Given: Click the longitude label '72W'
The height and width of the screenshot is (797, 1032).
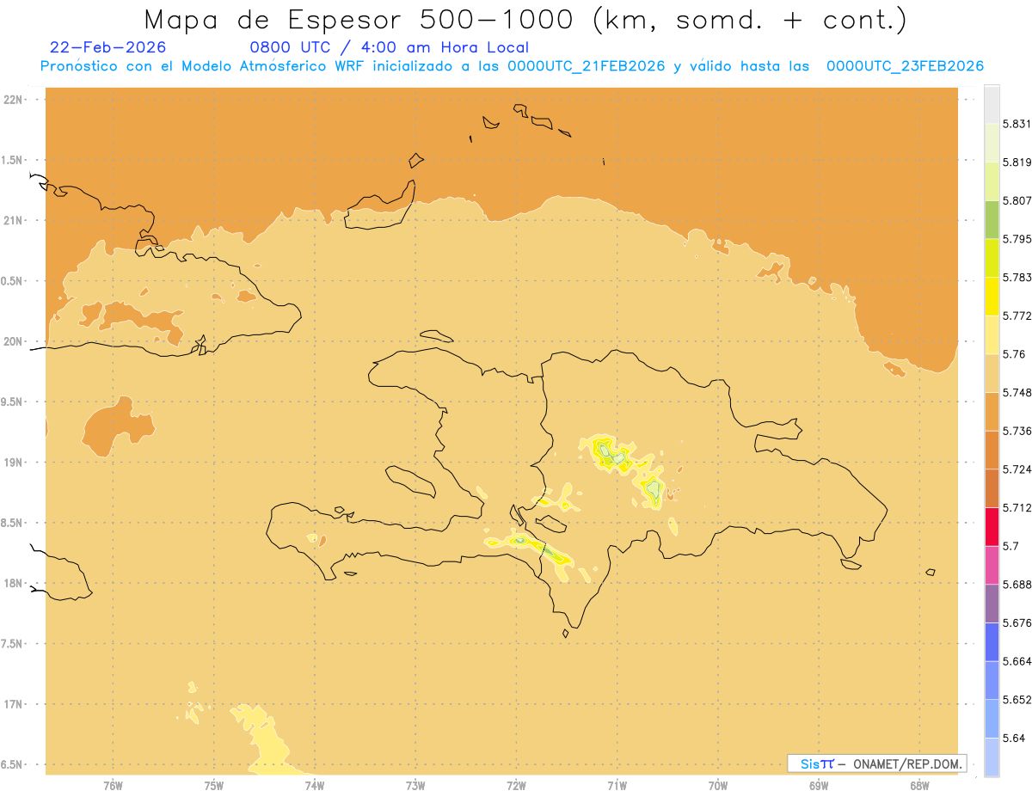Looking at the screenshot, I should [x=516, y=786].
